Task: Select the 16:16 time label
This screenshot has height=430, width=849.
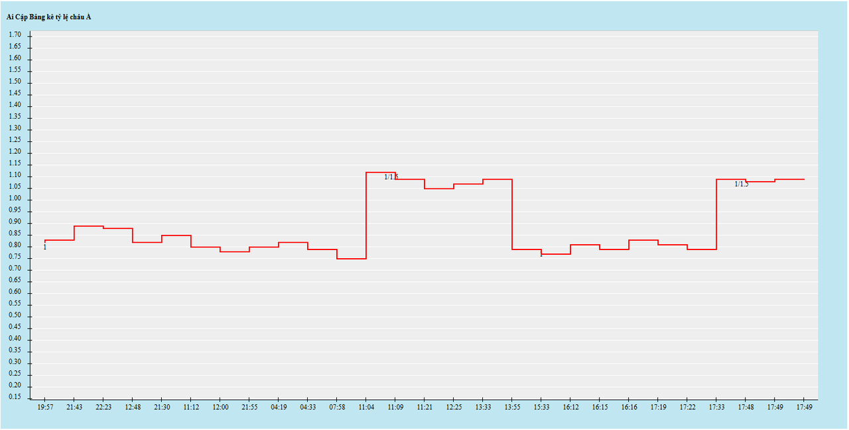Action: [x=629, y=407]
